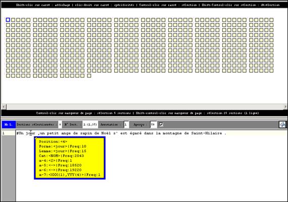Image resolution: width=288 pixels, height=202 pixels.
Task: Click the Sections sélectionnées count field
Action: (x=60, y=125)
